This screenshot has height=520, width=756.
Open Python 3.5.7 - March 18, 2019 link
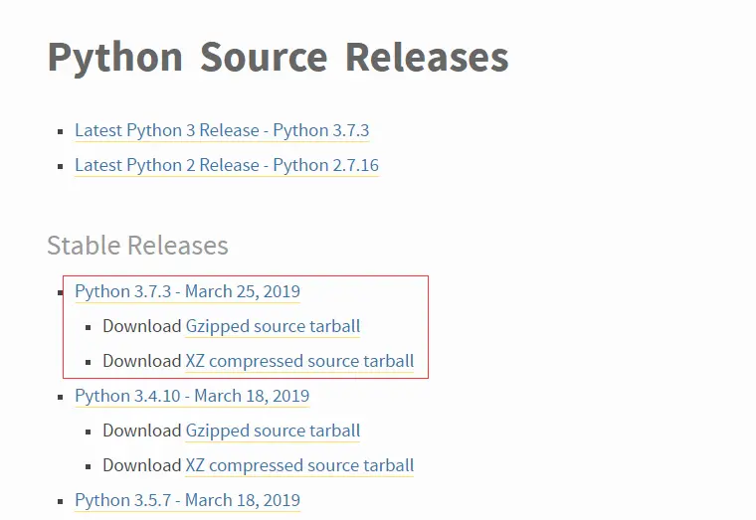point(187,500)
